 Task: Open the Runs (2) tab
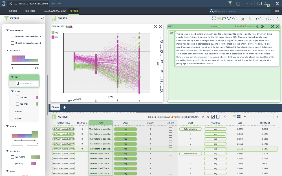click(x=13, y=11)
